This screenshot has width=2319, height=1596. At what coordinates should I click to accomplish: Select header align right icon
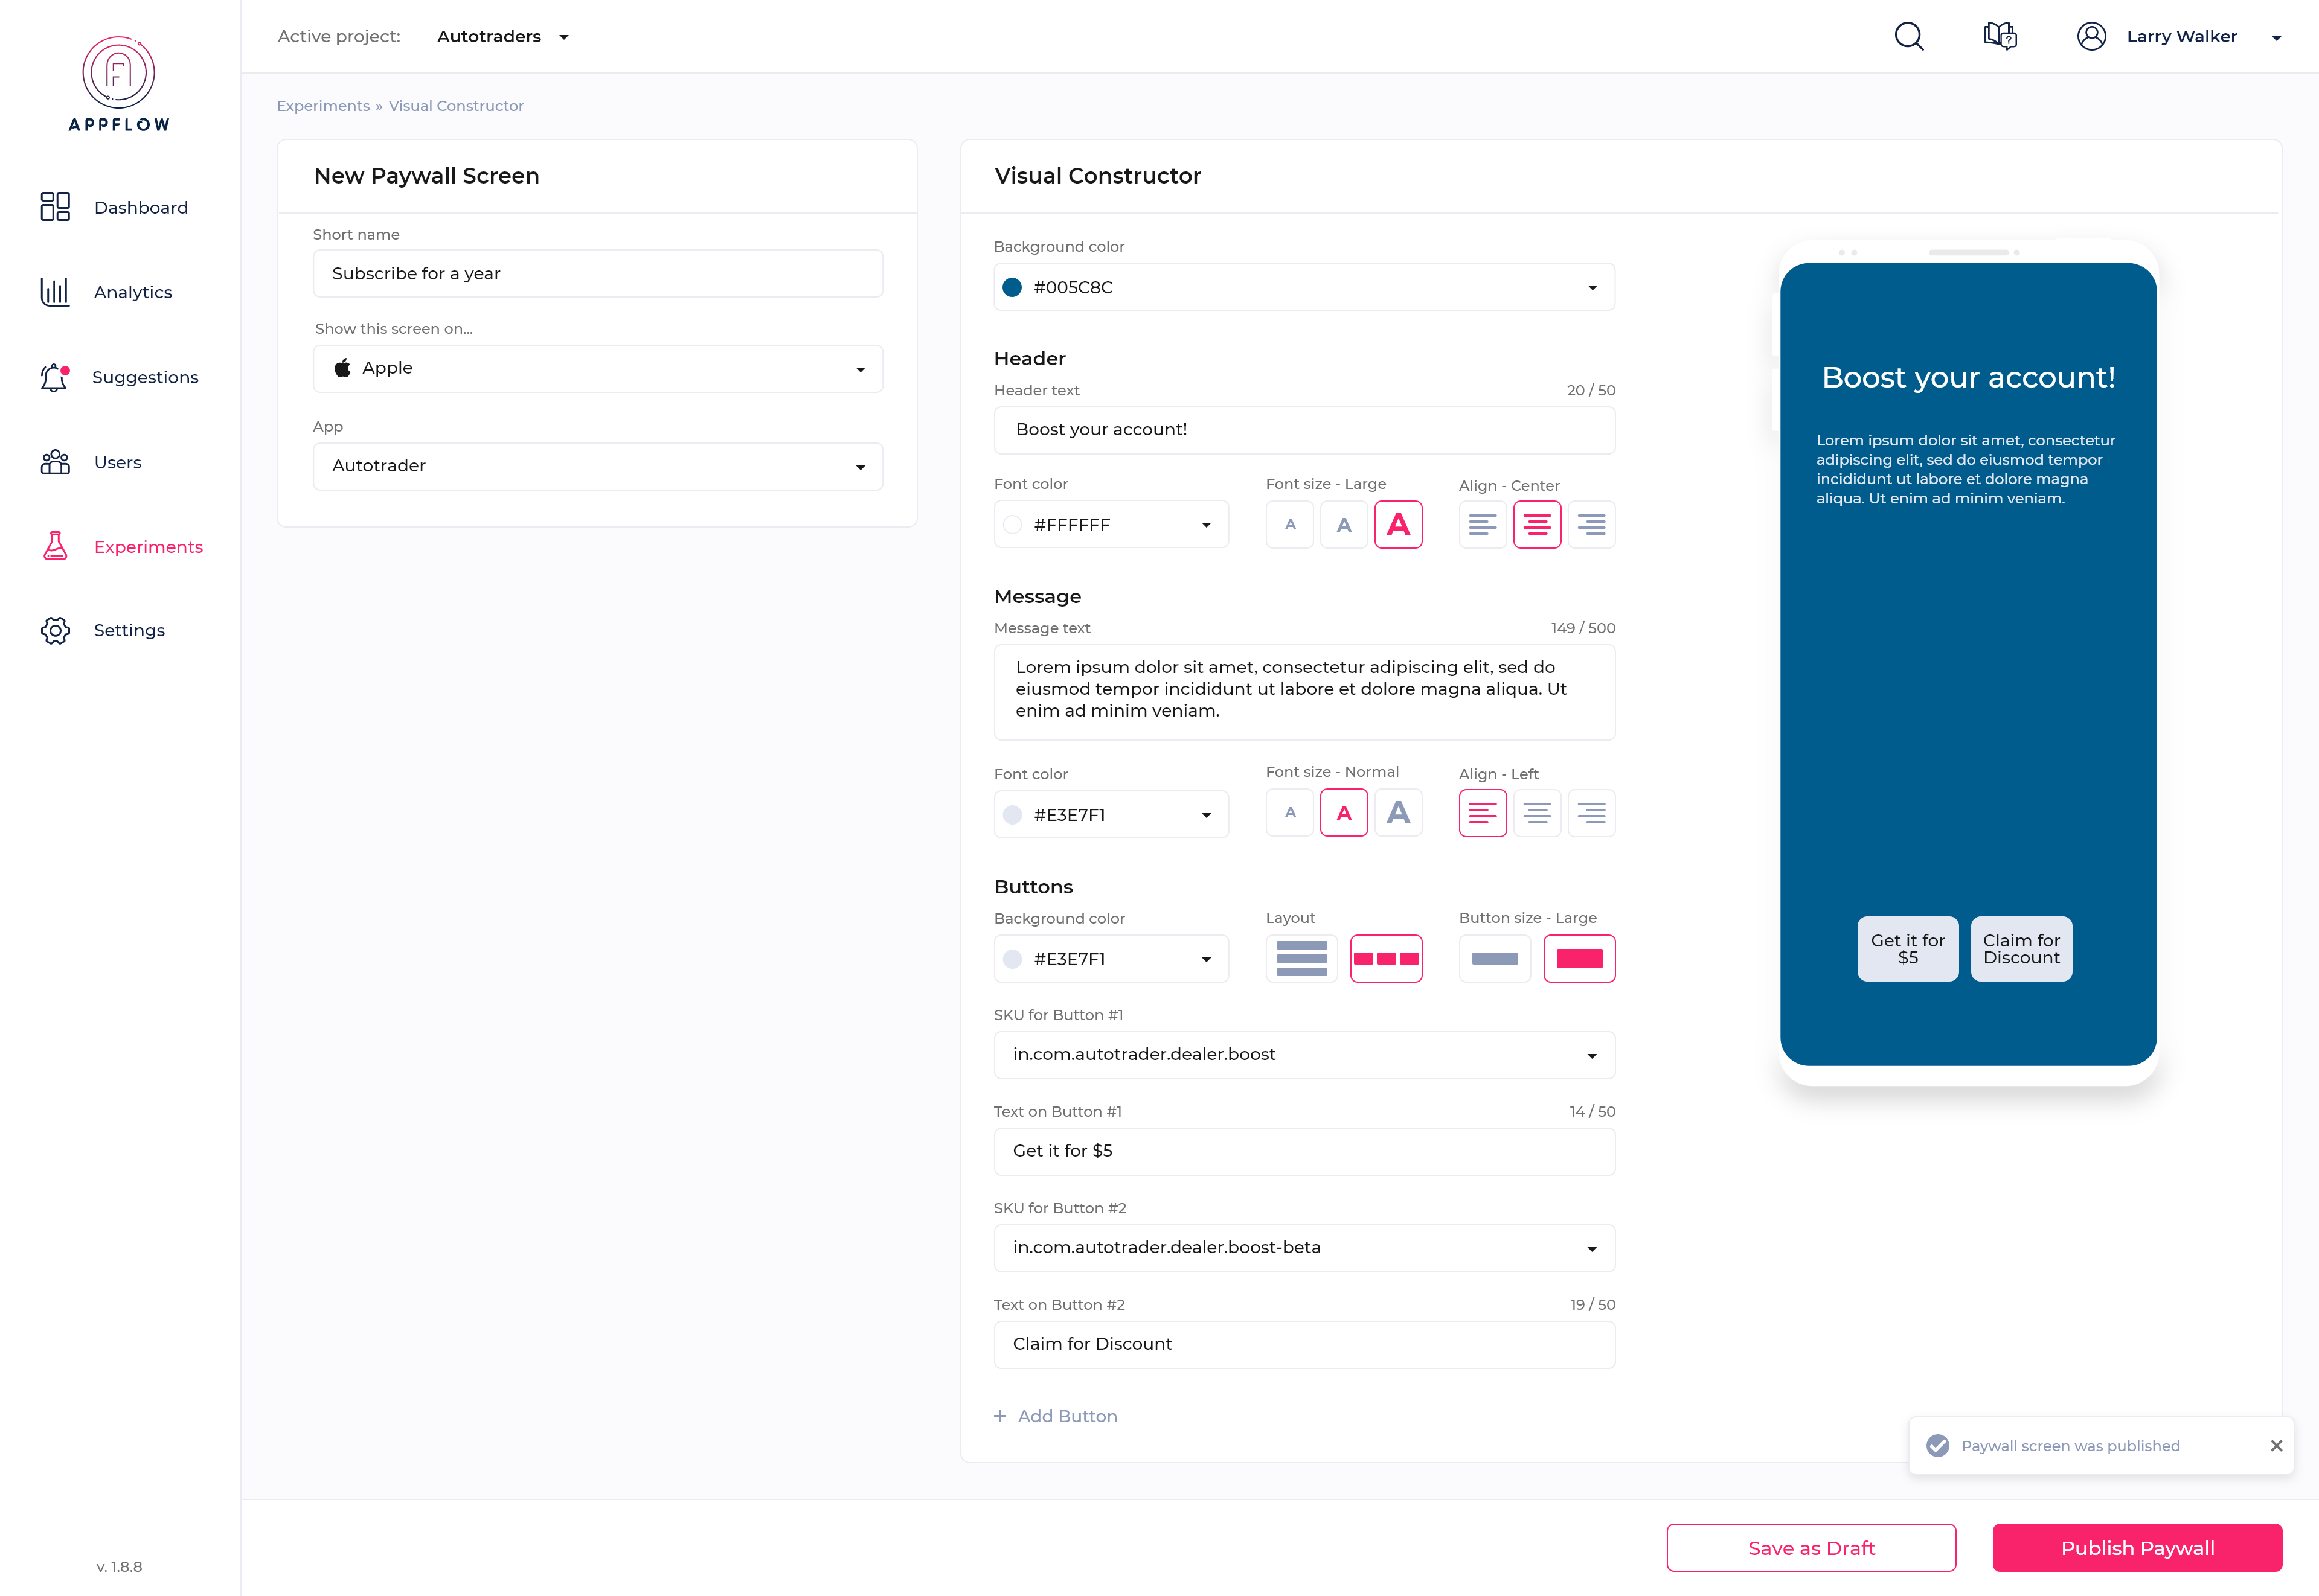tap(1591, 524)
